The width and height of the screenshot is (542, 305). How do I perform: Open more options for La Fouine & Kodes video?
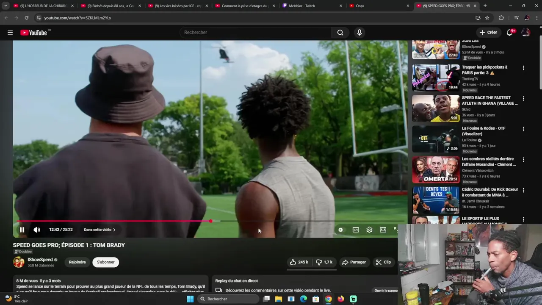[523, 129]
